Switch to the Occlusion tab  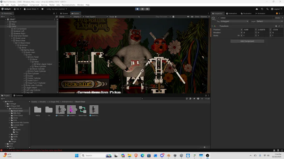(x=246, y=14)
